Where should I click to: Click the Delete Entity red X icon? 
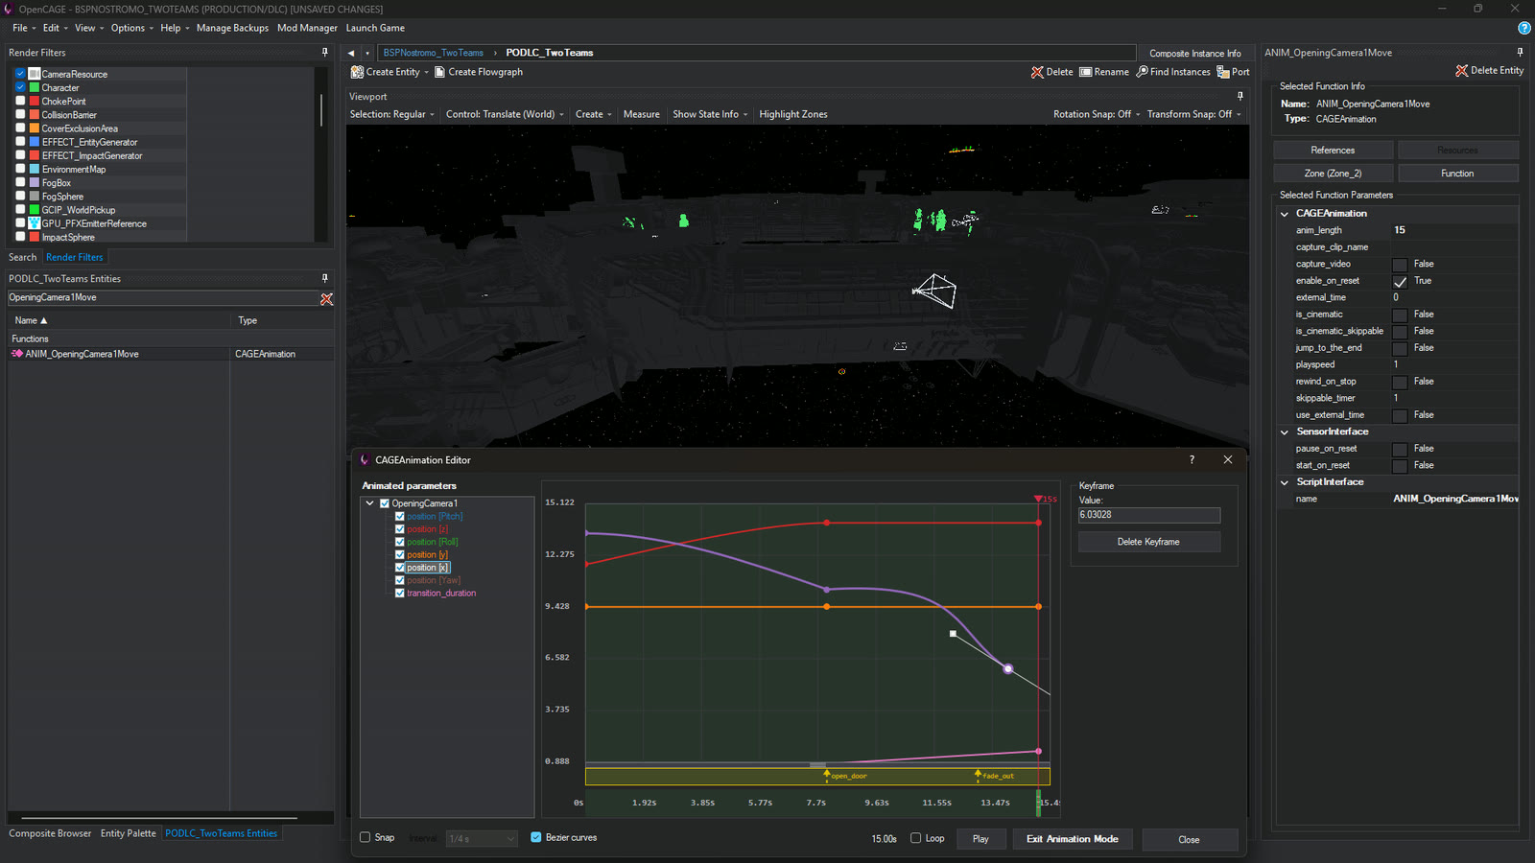point(1462,71)
